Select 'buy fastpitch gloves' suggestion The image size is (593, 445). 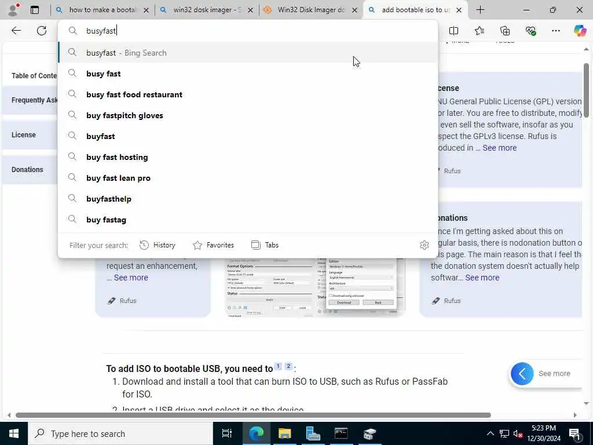click(x=248, y=115)
